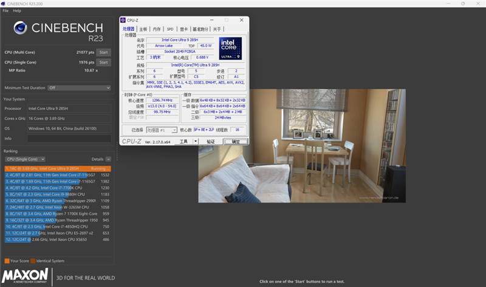Image resolution: width=486 pixels, height=287 pixels.
Task: Click the multiplier x13.0 (4.0 - 54.0) value
Action: click(x=162, y=106)
